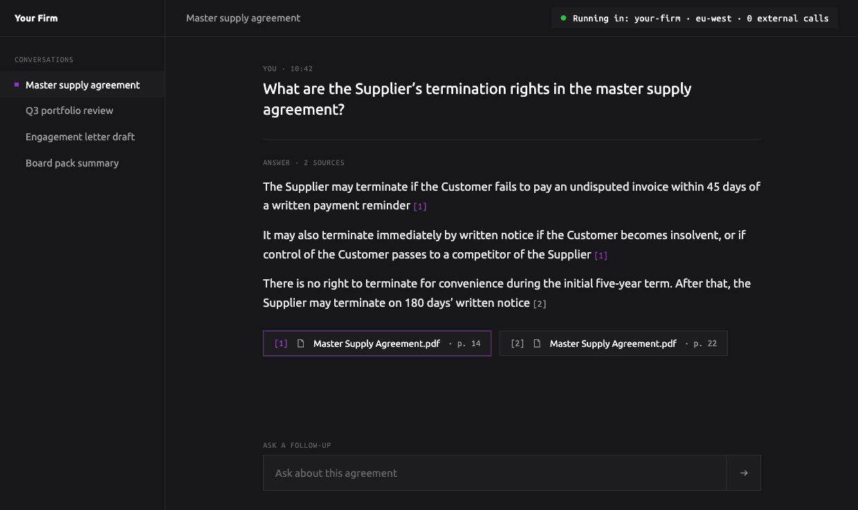This screenshot has width=858, height=510.
Task: Open Master Supply Agreement.pdf page 22 source
Action: [613, 343]
